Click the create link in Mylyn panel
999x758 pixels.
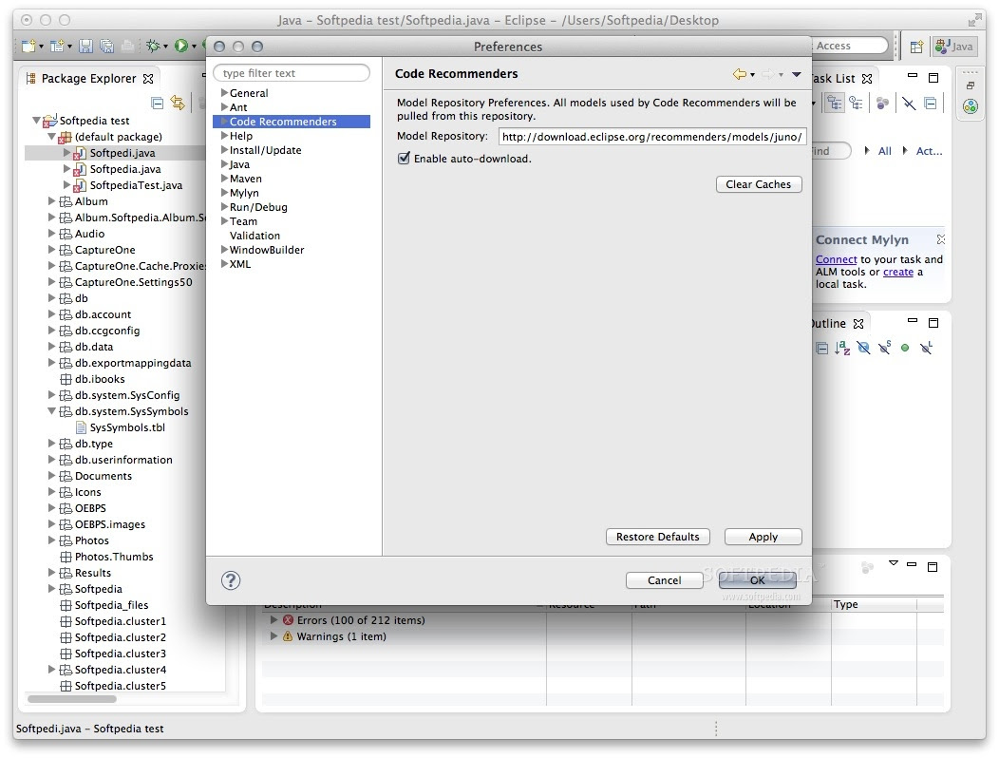(898, 272)
